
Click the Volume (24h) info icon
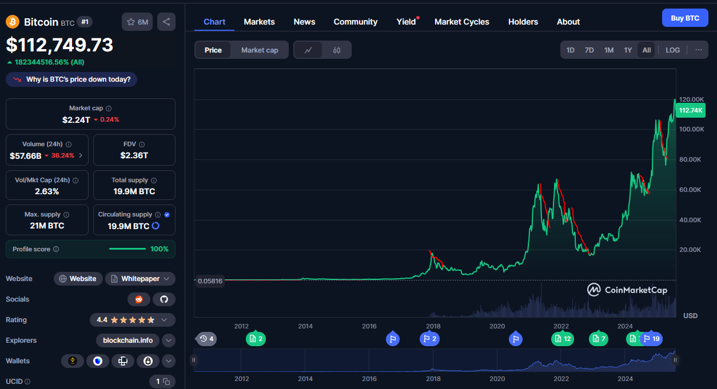click(69, 145)
